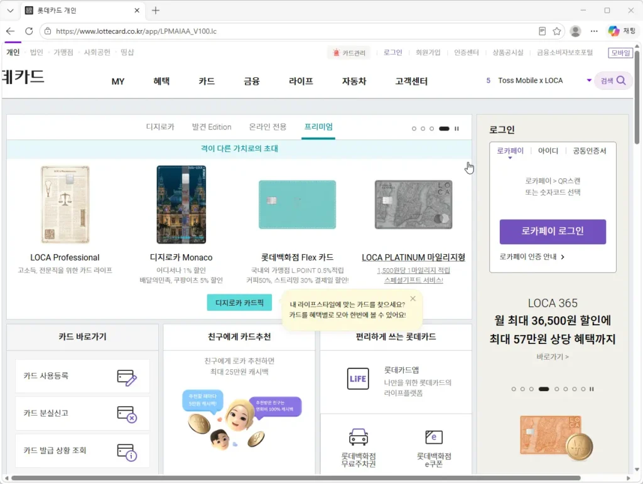Click the 디지로카 카드픽 button

239,303
